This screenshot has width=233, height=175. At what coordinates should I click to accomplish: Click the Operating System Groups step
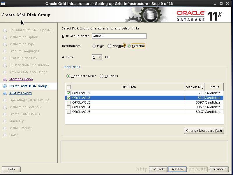coord(29,100)
